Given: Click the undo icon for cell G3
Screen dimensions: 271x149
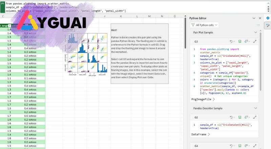Looking at the screenshot, I should tap(231, 42).
